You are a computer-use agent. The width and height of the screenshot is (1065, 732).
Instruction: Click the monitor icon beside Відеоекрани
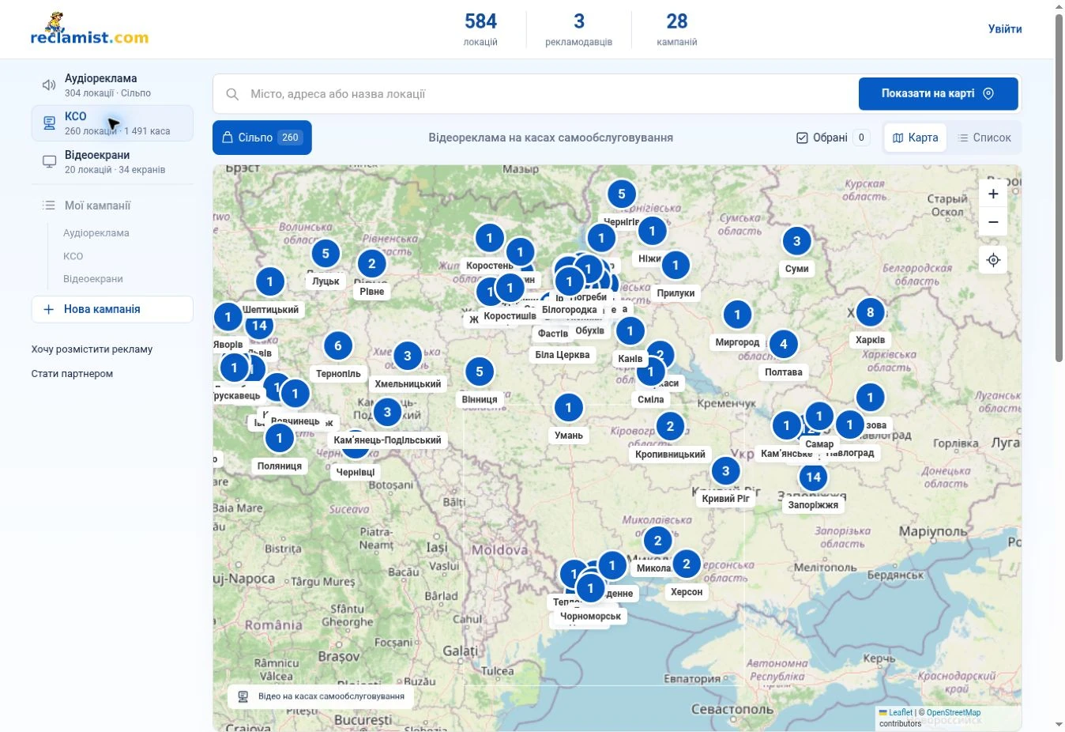49,162
